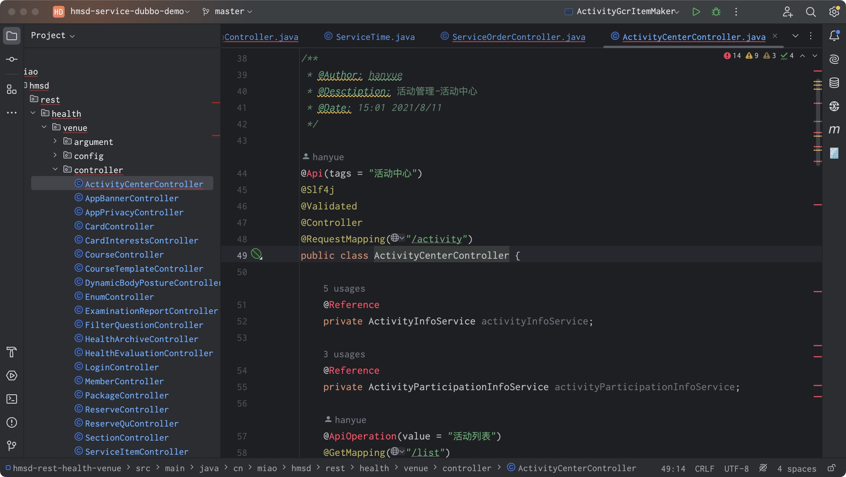Open Search Everywhere magnifier

click(811, 12)
